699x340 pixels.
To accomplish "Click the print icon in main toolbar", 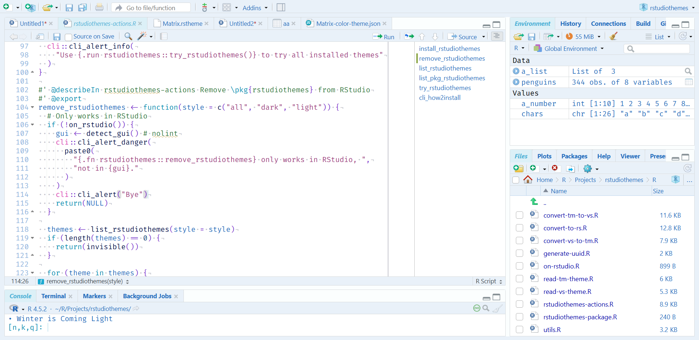I will point(99,8).
